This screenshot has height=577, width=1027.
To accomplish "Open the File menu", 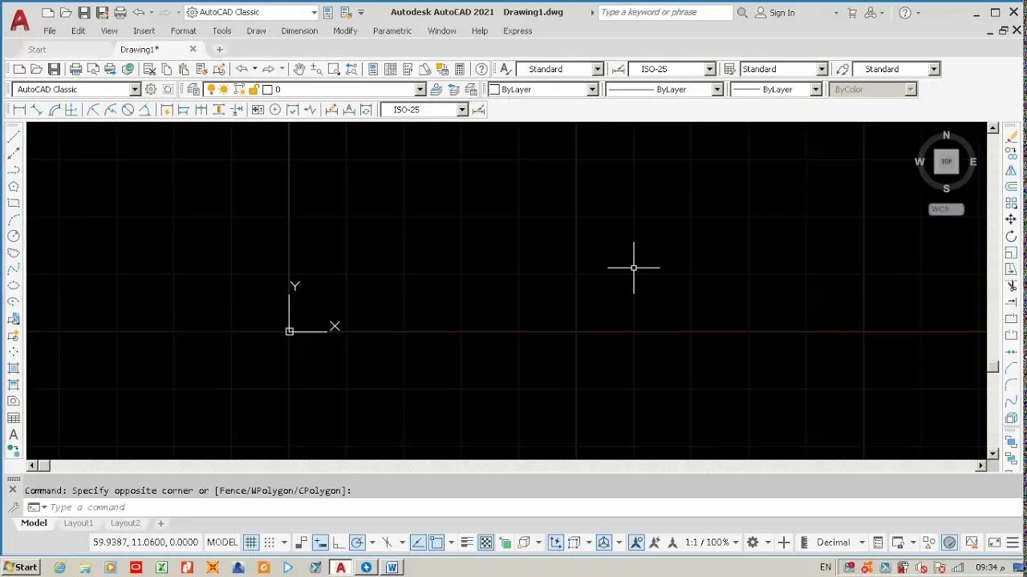I will click(50, 30).
